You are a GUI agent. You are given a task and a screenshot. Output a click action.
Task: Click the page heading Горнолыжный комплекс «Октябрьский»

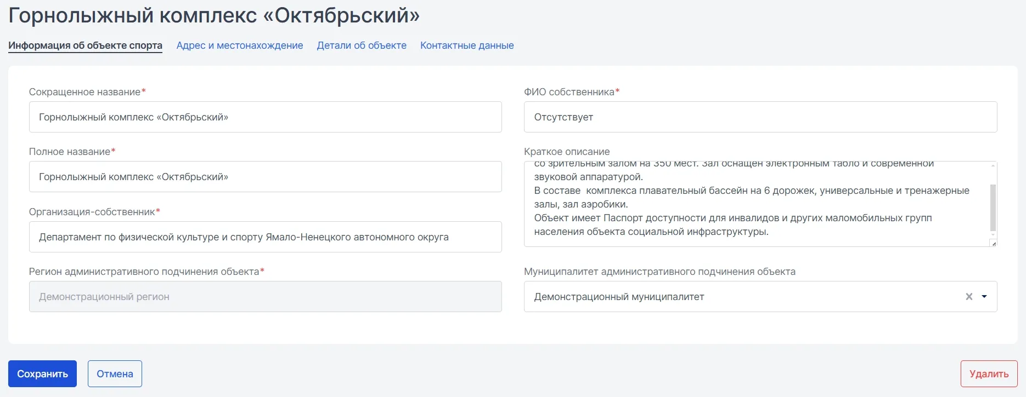coord(214,15)
